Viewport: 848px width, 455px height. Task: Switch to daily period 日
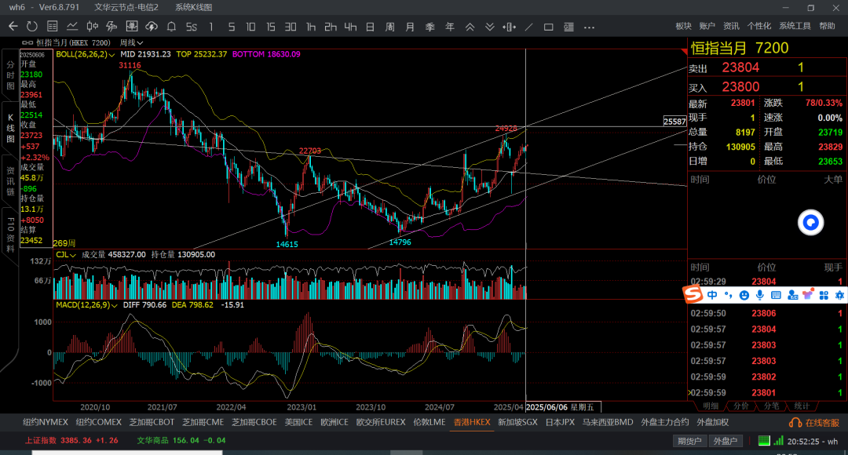pos(371,27)
